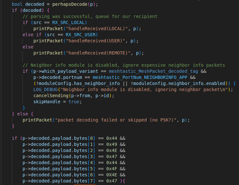Click the 'else if' keyword before RX_SRC_USER
The image size is (239, 185).
point(32,35)
